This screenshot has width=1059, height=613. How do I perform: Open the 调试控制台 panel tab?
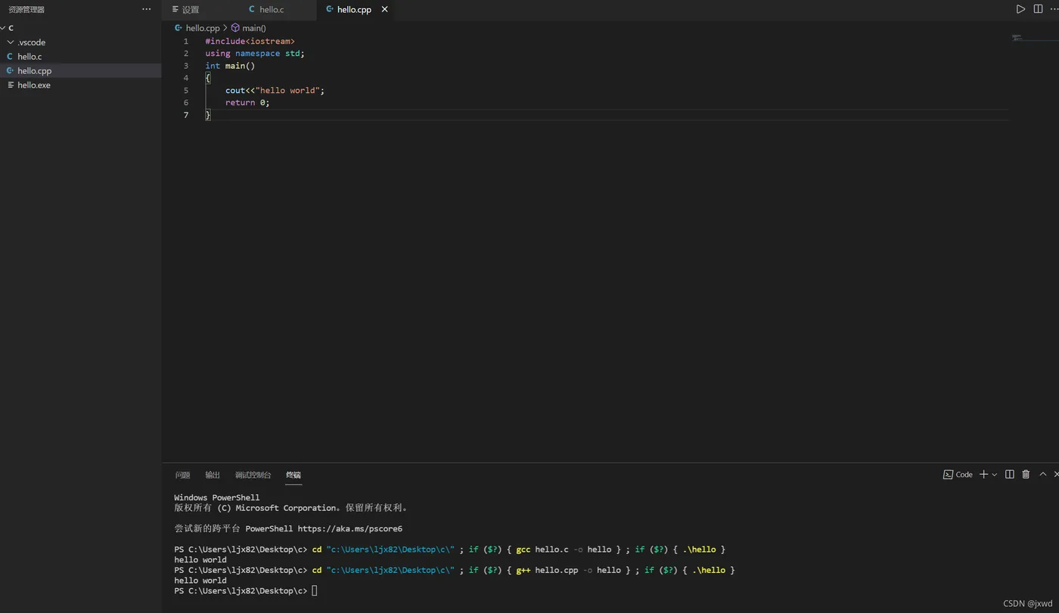[253, 475]
